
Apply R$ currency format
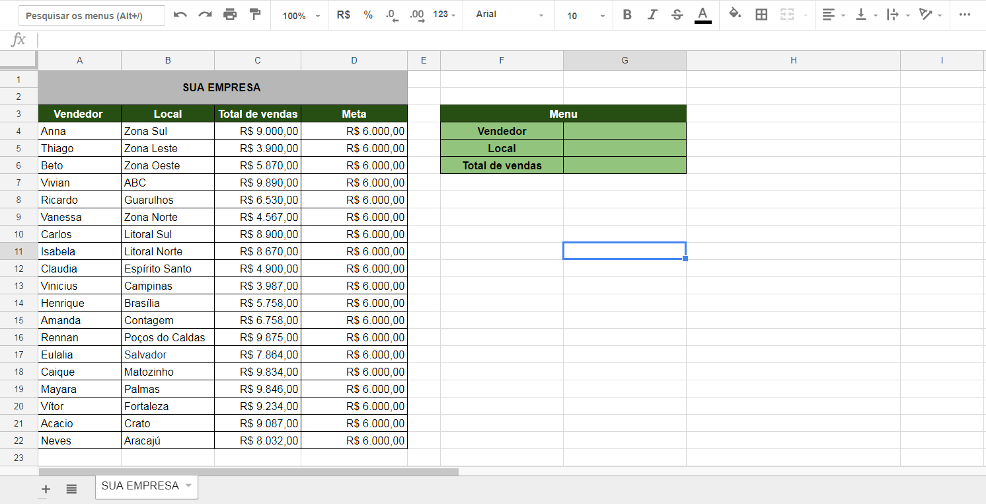[344, 15]
